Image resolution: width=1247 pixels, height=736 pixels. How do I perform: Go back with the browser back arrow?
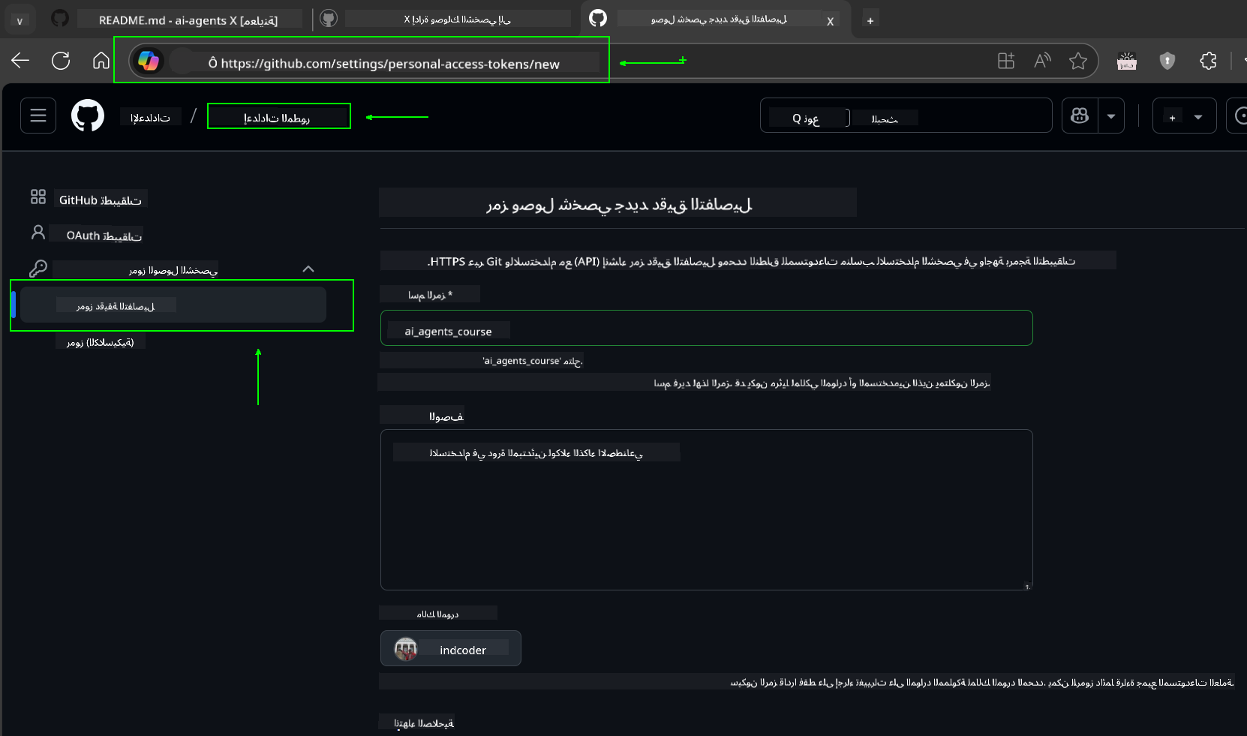[x=20, y=61]
